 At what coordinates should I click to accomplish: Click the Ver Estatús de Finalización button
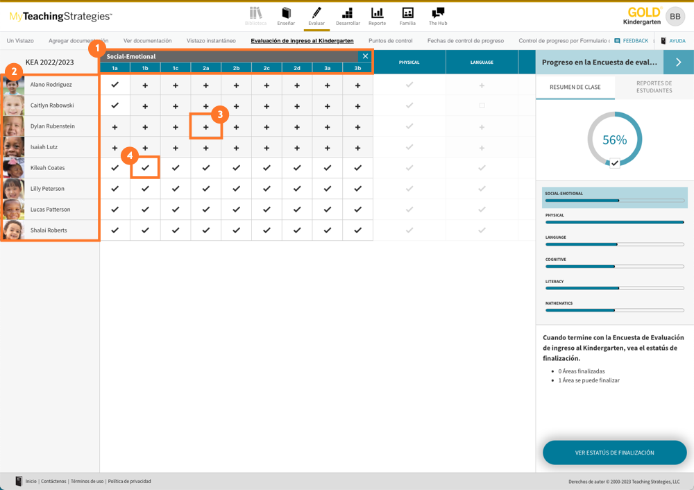point(614,453)
